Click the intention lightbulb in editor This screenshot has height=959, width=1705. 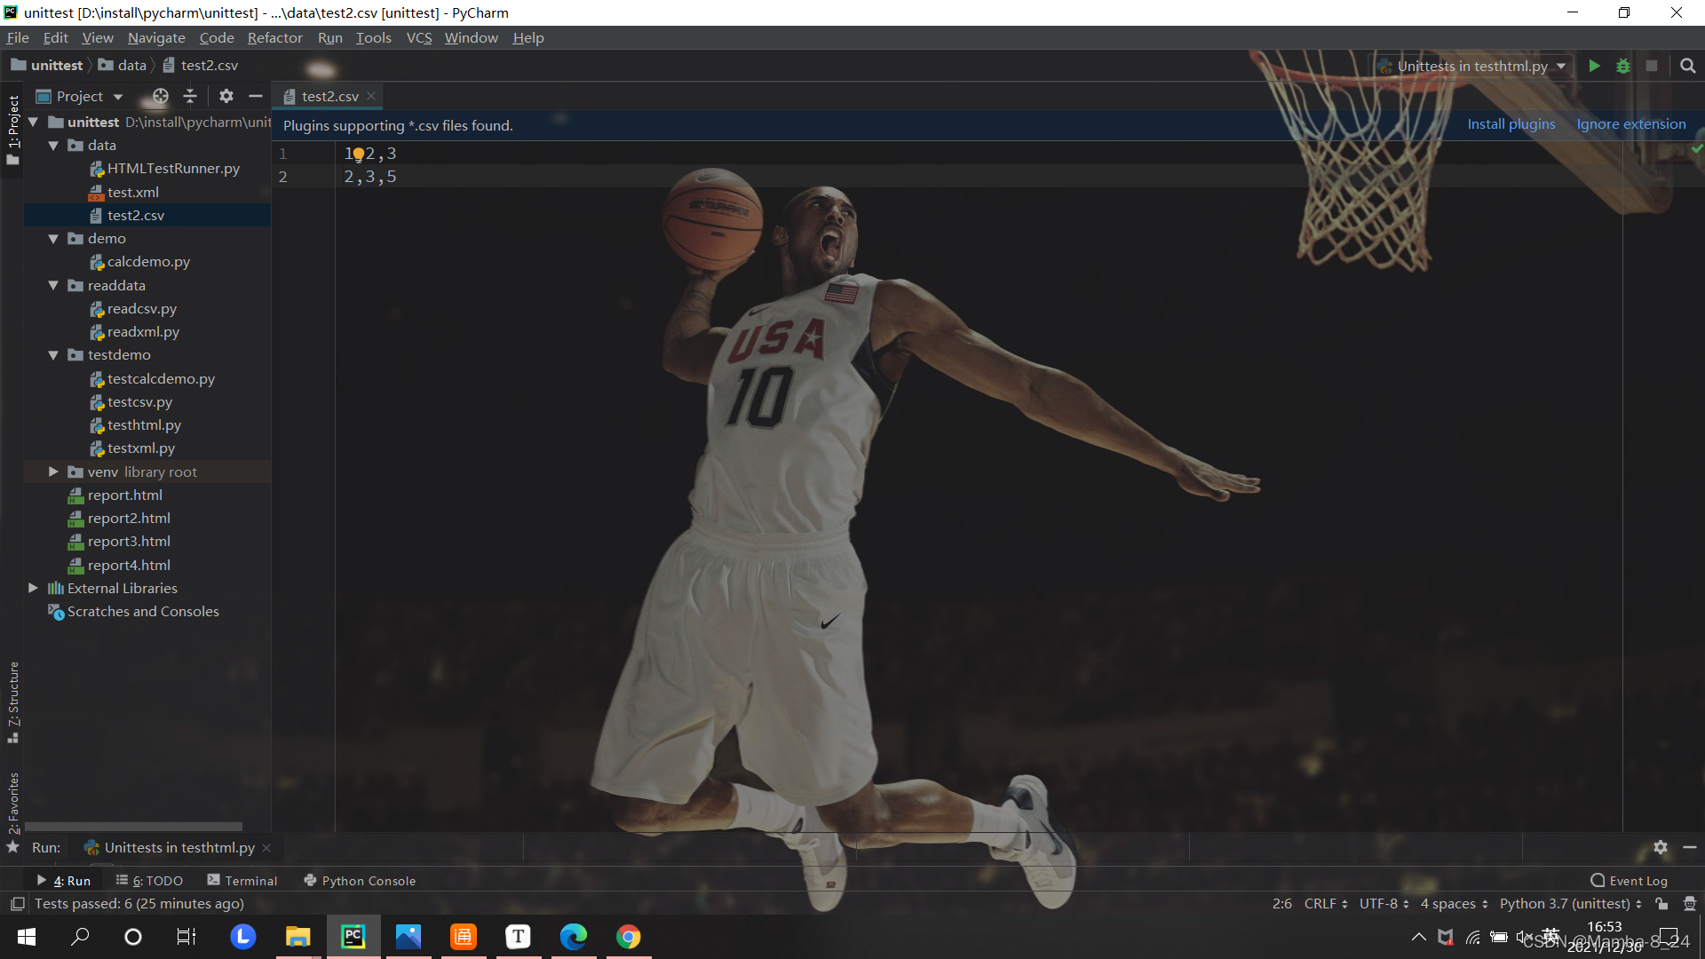[358, 155]
